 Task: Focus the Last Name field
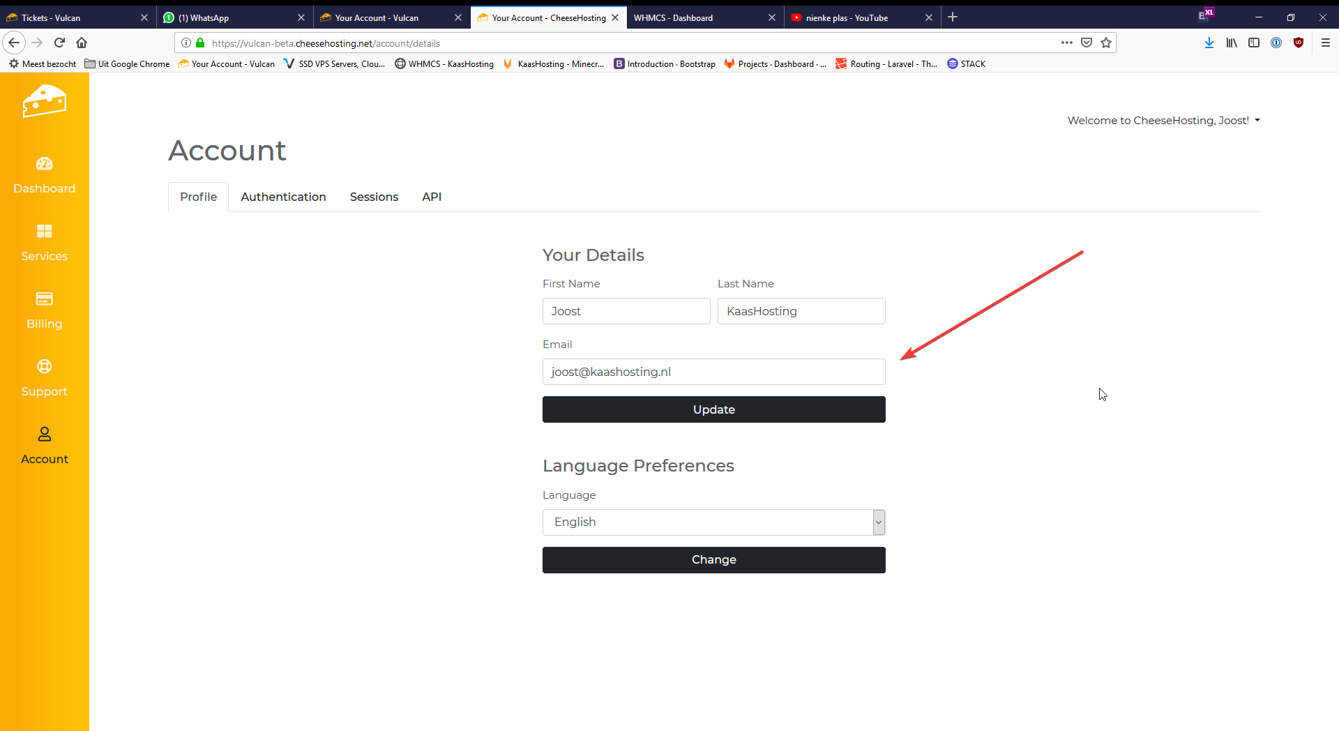coord(801,311)
